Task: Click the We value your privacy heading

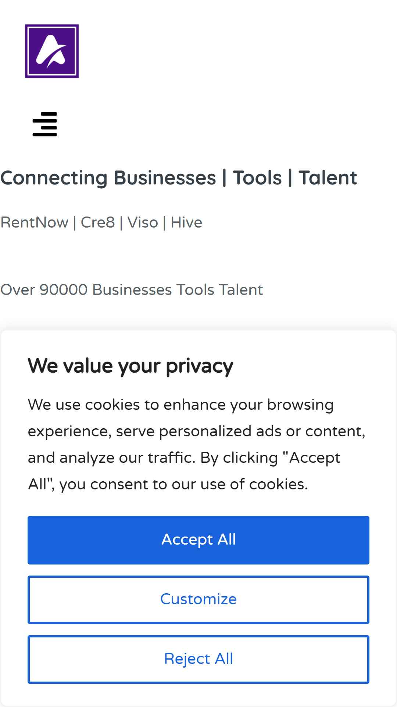Action: tap(130, 366)
